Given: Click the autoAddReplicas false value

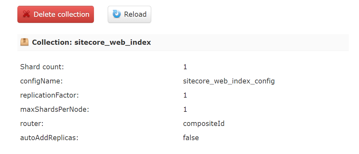Looking at the screenshot, I should [191, 138].
